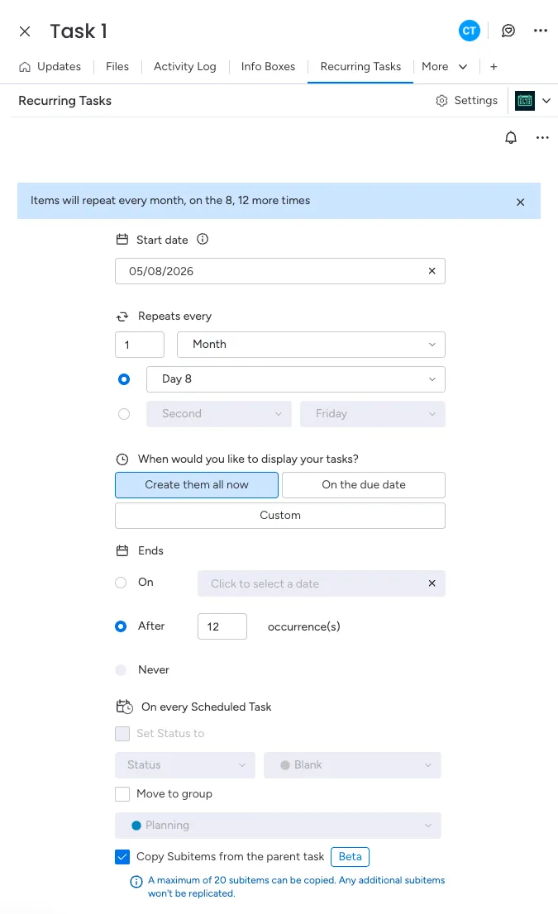
Task: Uncheck Copy Subitems from parent task
Action: (122, 857)
